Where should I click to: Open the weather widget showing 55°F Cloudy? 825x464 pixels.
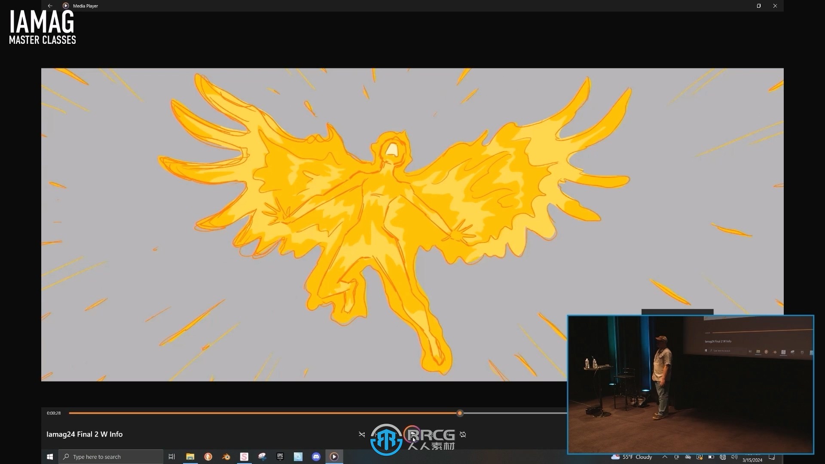(x=632, y=457)
